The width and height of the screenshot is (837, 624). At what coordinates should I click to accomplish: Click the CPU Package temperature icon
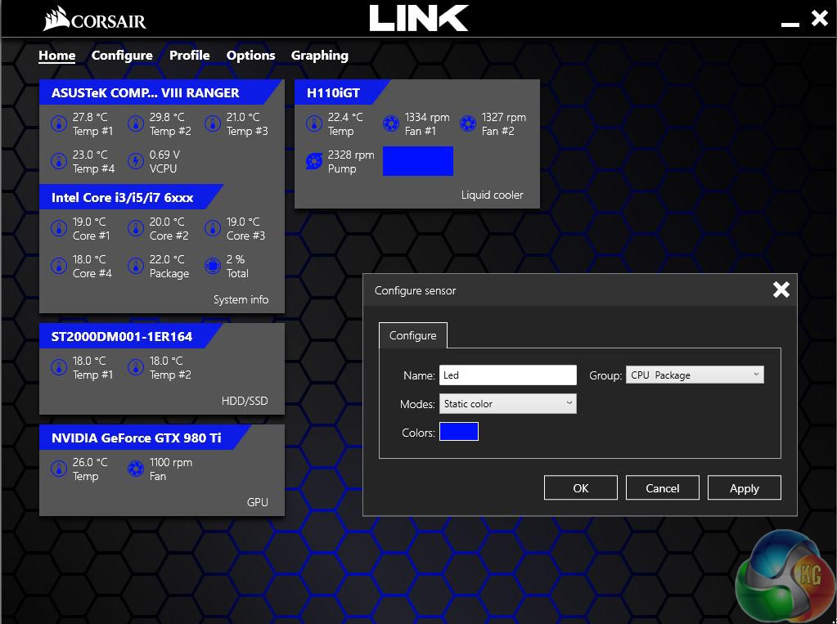point(136,266)
